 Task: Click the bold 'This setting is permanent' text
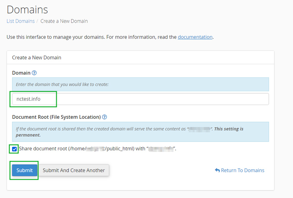[229, 129]
